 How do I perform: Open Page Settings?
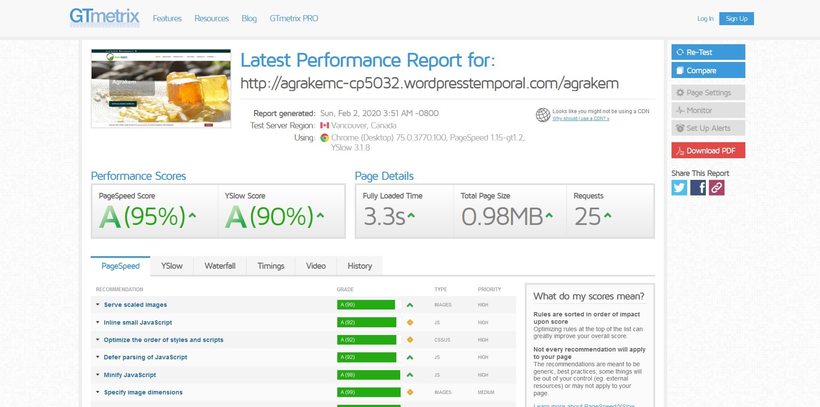pyautogui.click(x=708, y=92)
